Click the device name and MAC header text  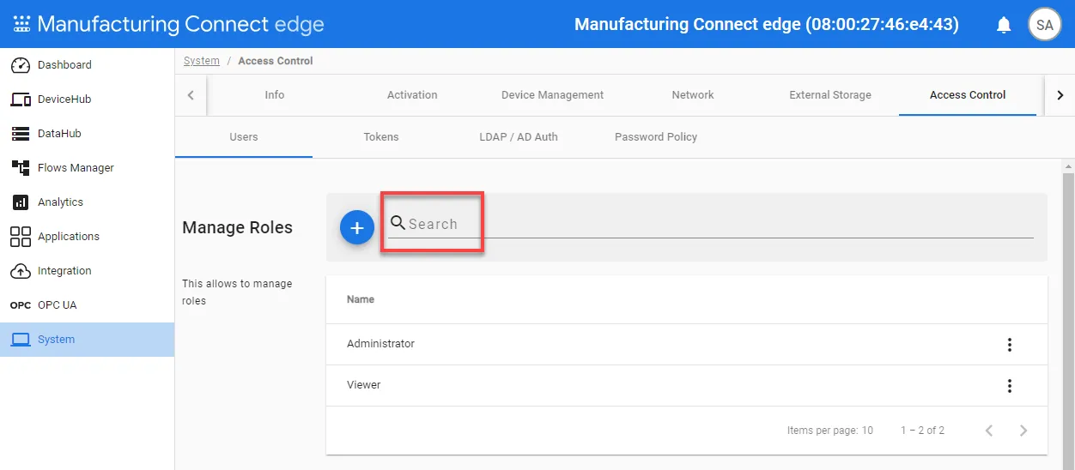767,24
